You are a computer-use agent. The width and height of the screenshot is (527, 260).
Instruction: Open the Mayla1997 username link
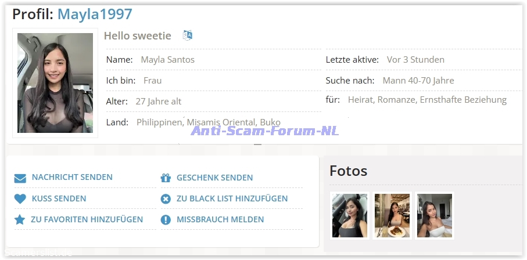click(x=95, y=14)
